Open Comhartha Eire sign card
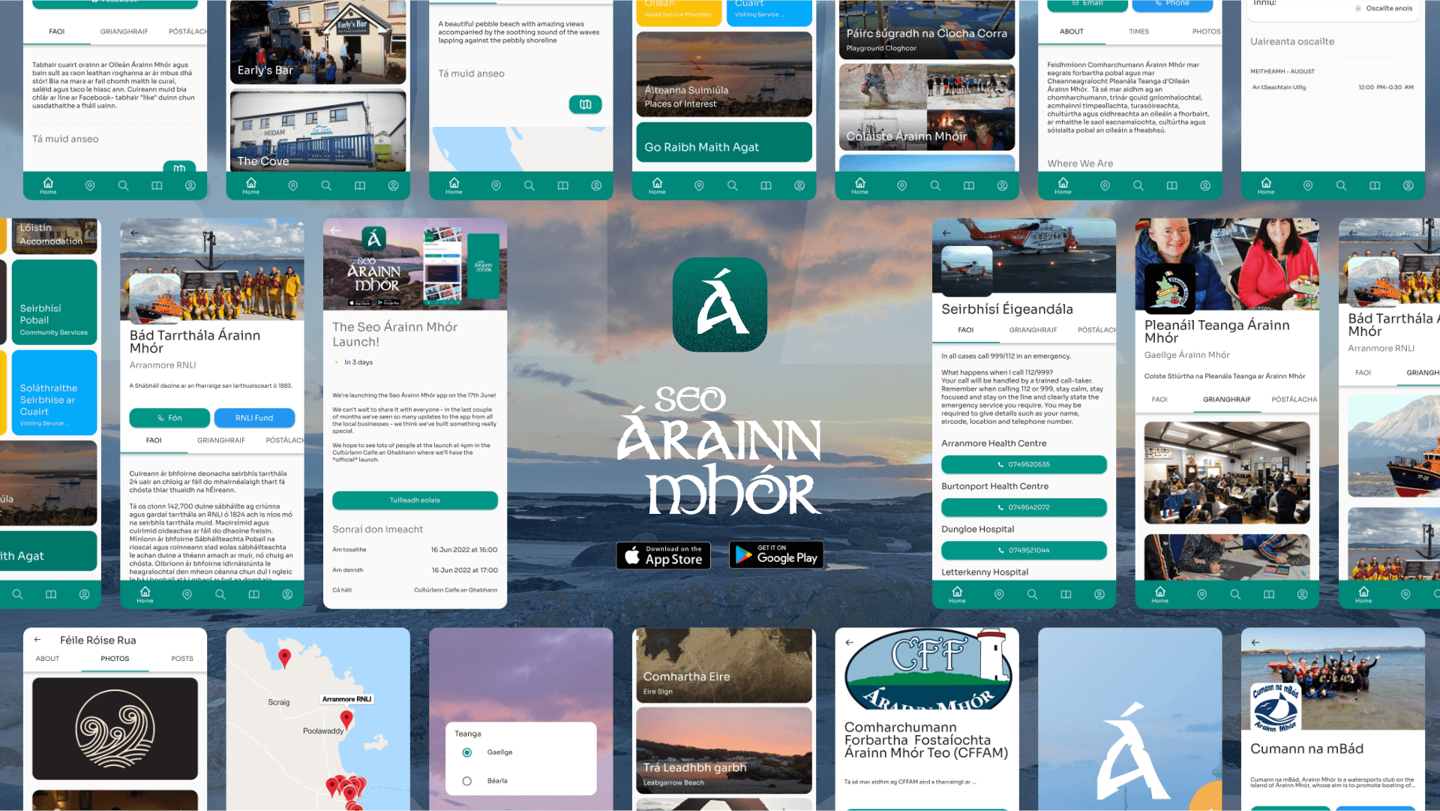 click(x=724, y=665)
